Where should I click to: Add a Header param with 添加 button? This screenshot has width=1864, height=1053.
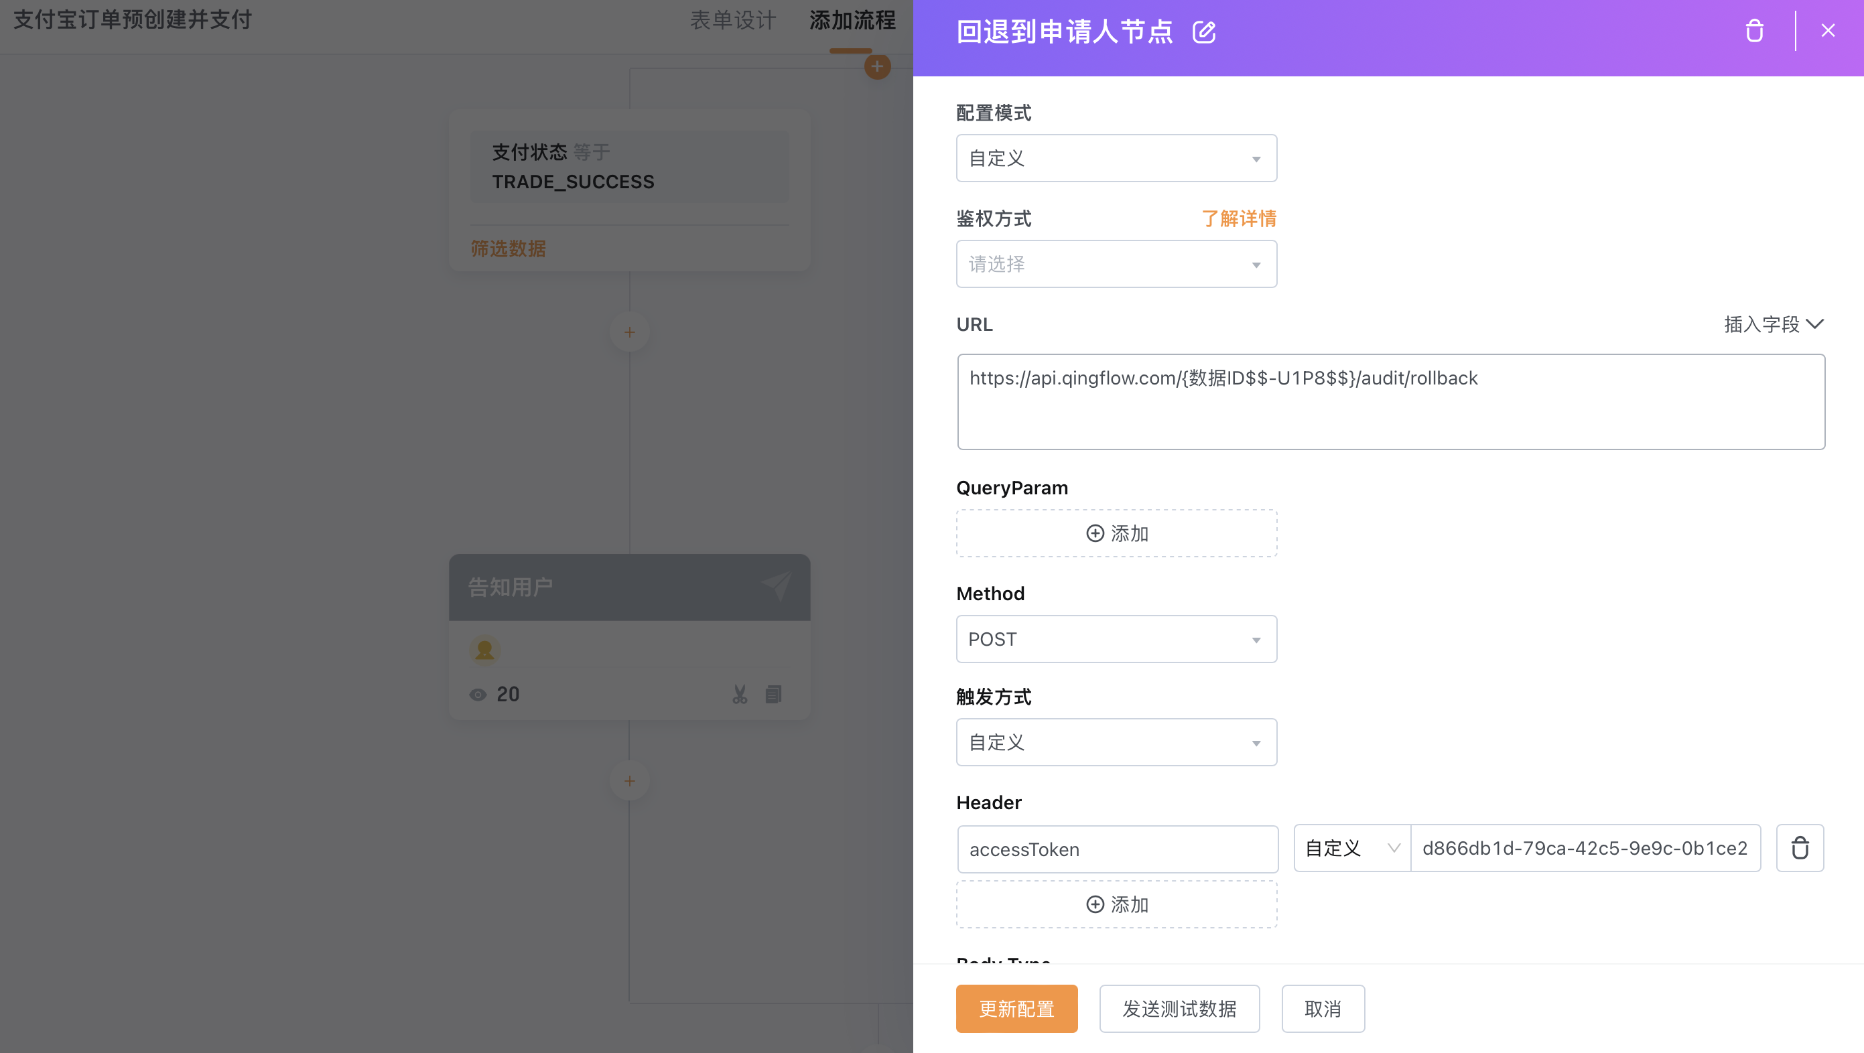(x=1116, y=904)
